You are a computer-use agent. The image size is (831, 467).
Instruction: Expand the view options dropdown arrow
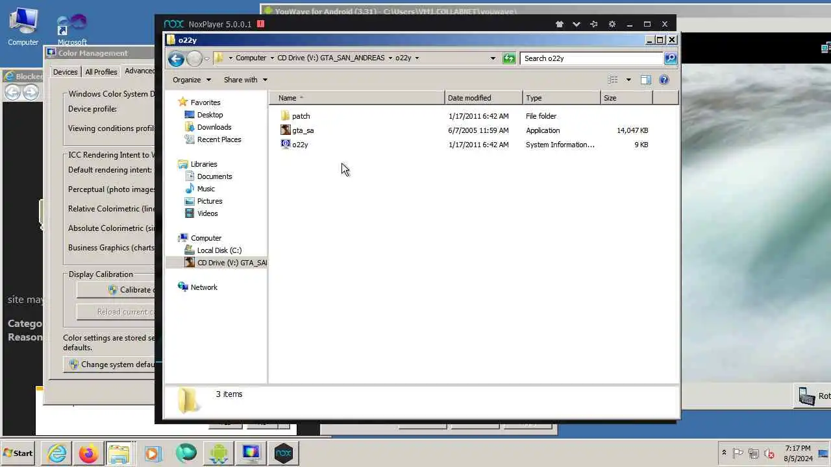[628, 80]
